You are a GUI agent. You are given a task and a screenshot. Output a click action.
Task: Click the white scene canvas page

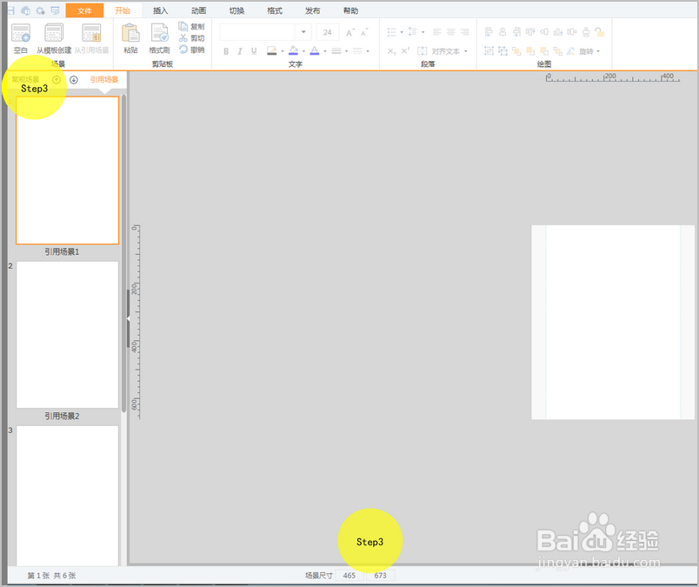pyautogui.click(x=613, y=322)
